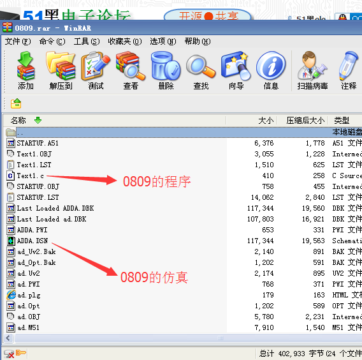Select the Text1.c file name
The width and height of the screenshot is (362, 360).
[30, 176]
